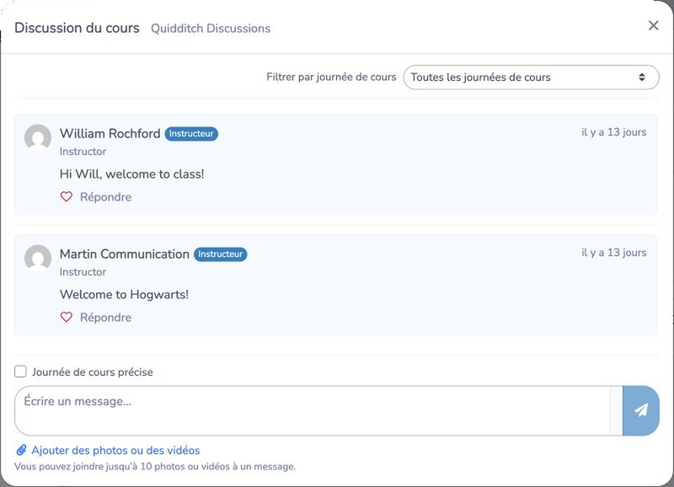The height and width of the screenshot is (487, 674).
Task: Click William Rochford's avatar
Action: 38,137
